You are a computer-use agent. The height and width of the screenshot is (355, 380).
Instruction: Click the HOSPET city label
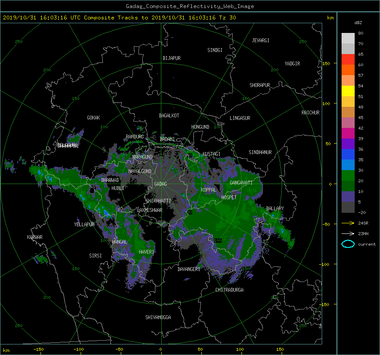tap(229, 198)
